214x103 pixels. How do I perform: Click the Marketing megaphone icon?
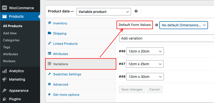(x=5, y=79)
